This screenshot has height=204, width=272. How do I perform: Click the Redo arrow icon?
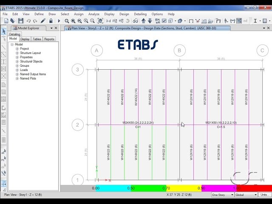click(x=35, y=21)
